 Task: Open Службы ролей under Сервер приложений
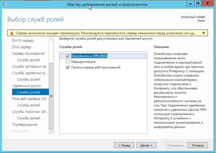click(x=28, y=60)
